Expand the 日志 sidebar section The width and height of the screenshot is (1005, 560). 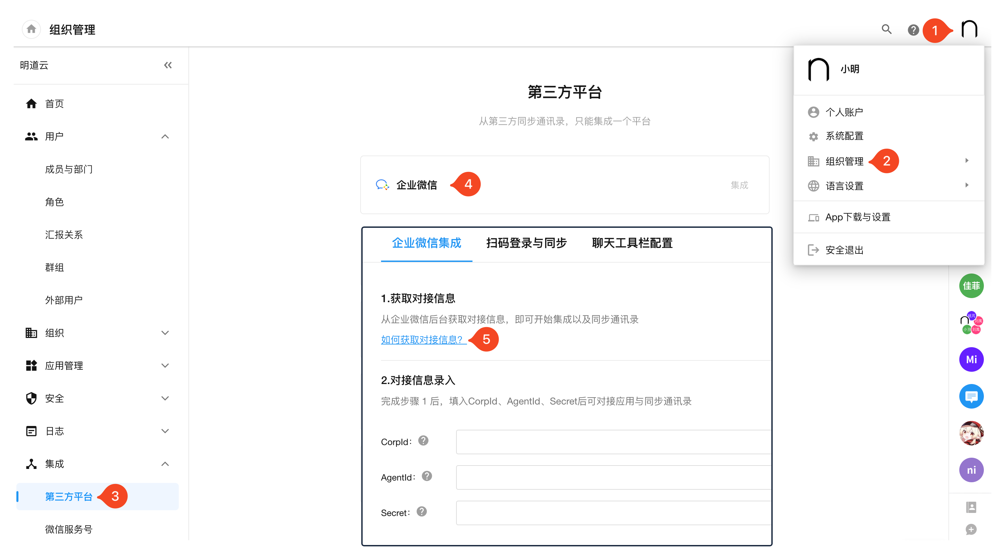pyautogui.click(x=165, y=431)
